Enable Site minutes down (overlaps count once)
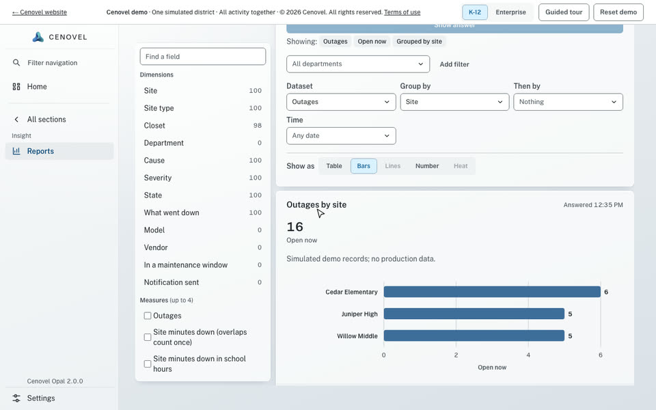 coord(148,337)
